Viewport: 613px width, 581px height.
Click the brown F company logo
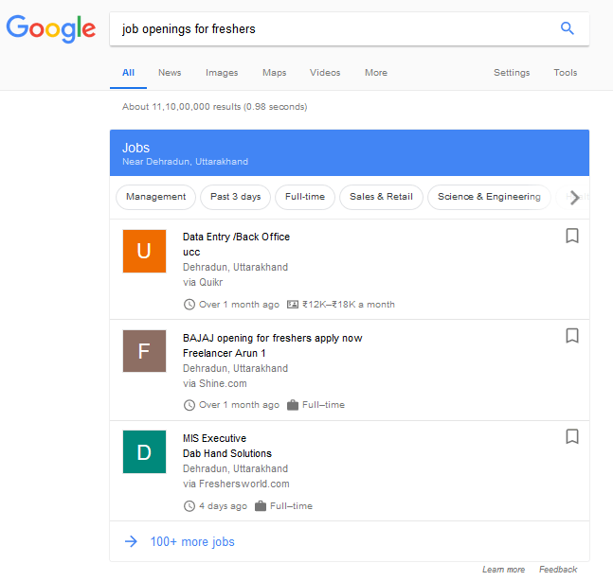(x=144, y=351)
